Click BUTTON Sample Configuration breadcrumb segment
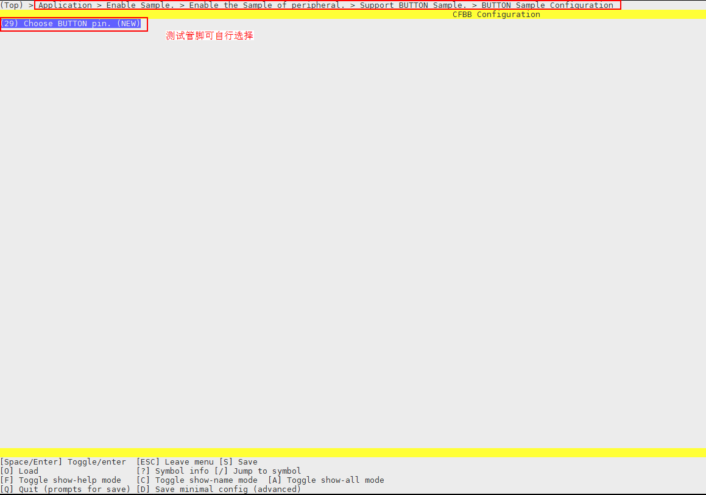Image resolution: width=706 pixels, height=495 pixels. [x=547, y=5]
